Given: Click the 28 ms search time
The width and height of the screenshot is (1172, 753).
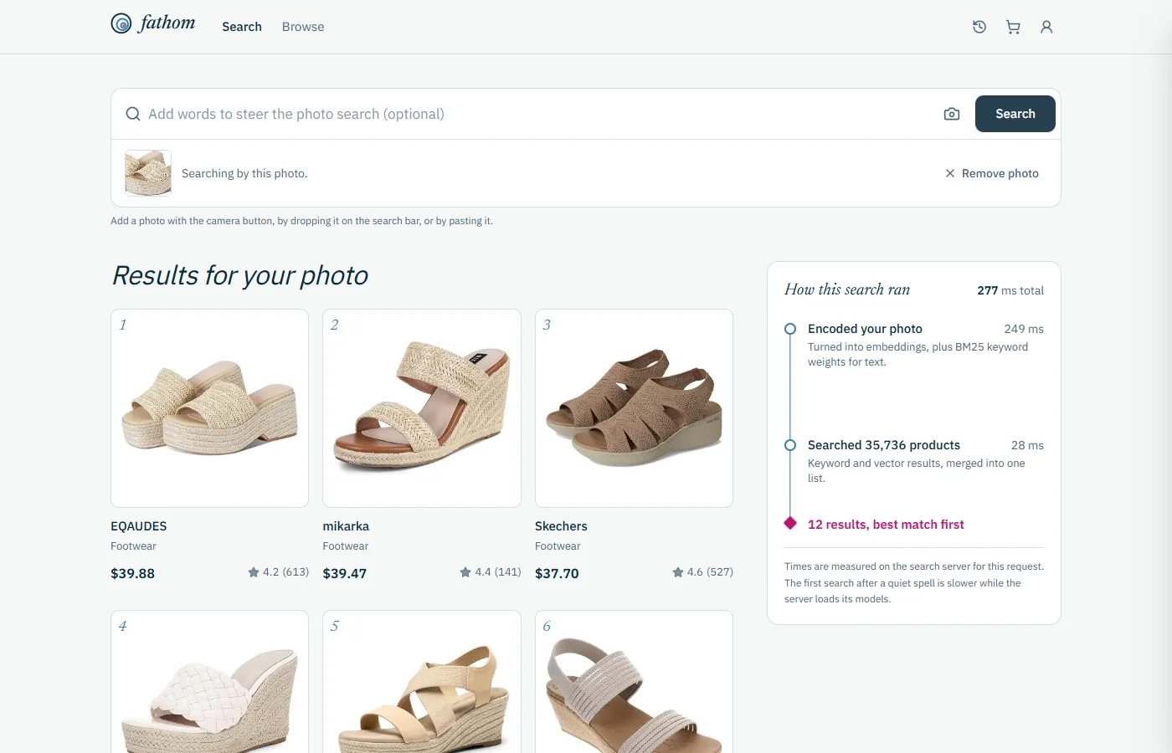Looking at the screenshot, I should [x=1027, y=445].
